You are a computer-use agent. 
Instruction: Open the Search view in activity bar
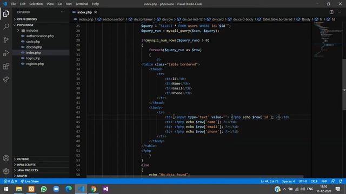[6, 26]
